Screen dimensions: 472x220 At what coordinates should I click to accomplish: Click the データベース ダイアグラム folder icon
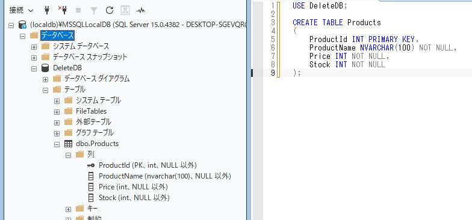(x=57, y=79)
